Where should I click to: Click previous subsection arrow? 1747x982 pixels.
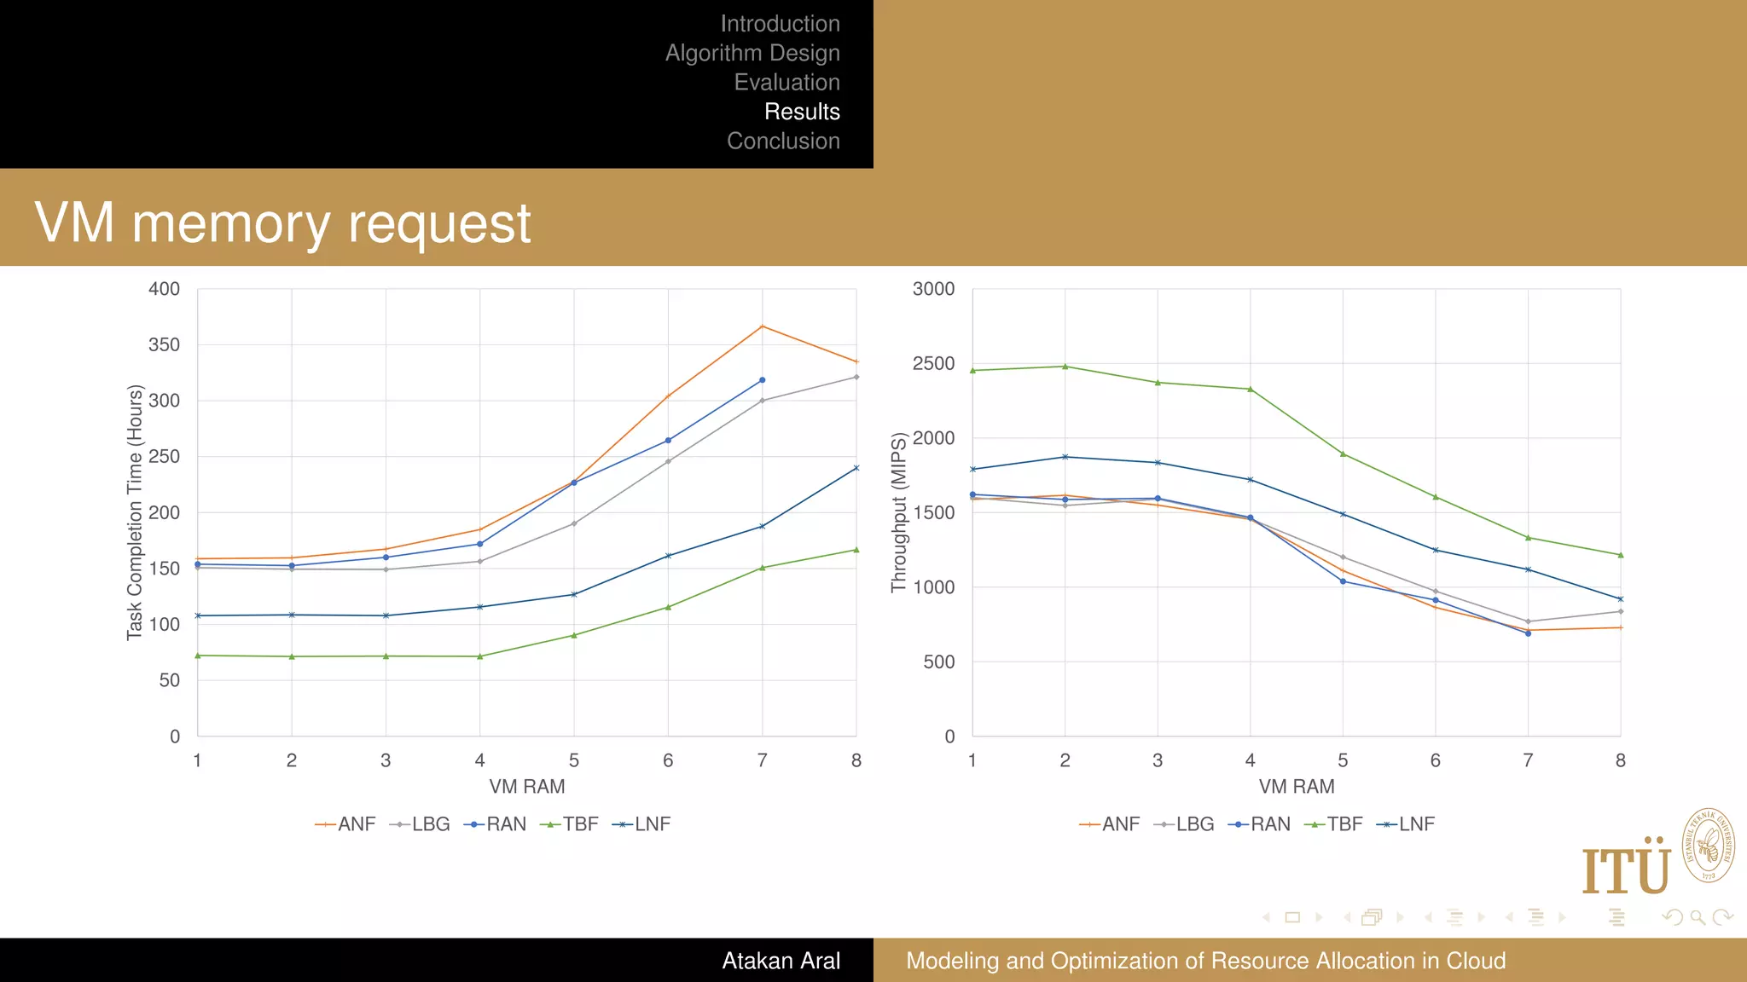pos(1428,918)
